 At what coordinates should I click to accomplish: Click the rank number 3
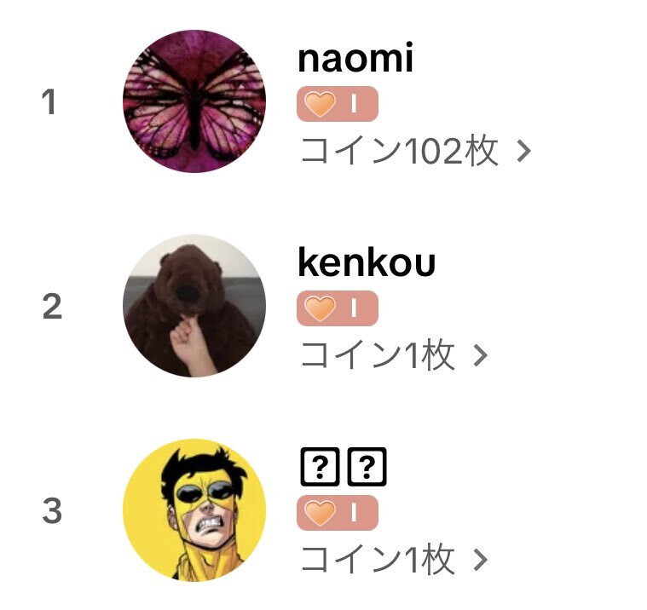point(52,510)
